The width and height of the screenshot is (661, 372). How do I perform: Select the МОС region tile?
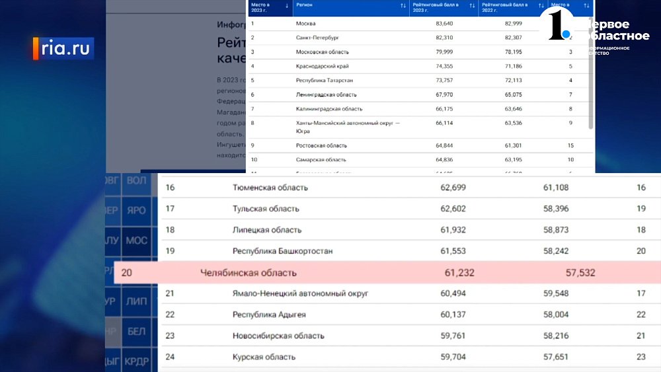point(137,241)
